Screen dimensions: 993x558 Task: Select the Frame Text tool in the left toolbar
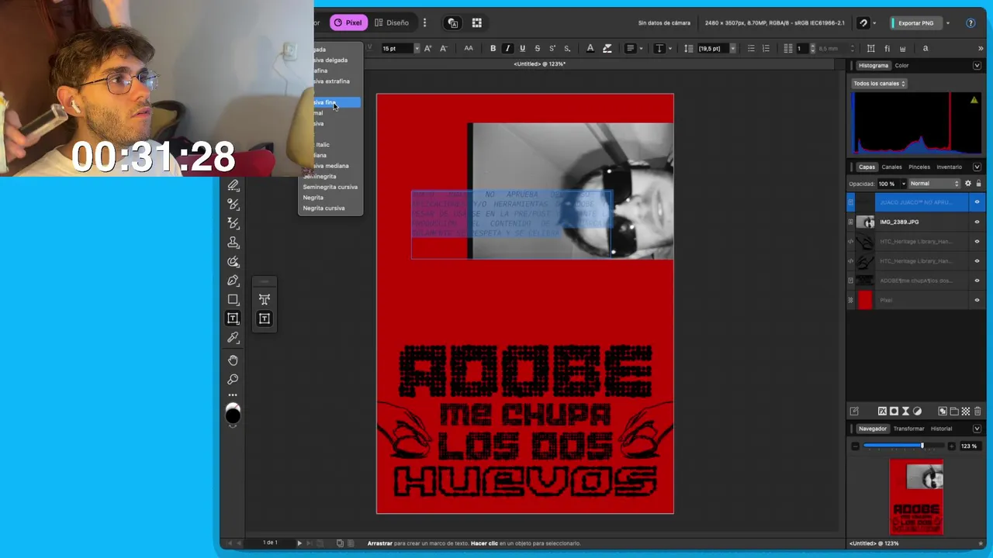tap(233, 319)
